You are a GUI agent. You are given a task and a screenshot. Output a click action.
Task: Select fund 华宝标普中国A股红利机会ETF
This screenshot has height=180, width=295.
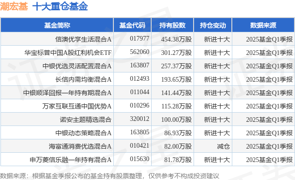[x=68, y=53]
